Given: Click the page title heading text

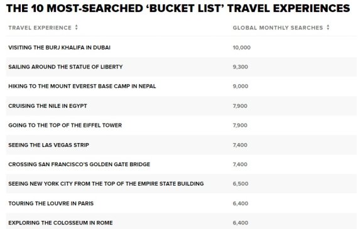Looking at the screenshot, I should tap(178, 8).
